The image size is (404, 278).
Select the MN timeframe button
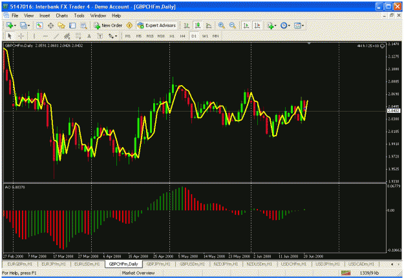click(216, 36)
